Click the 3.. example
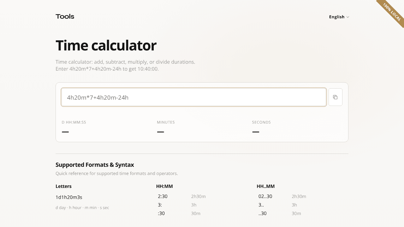 coord(261,205)
